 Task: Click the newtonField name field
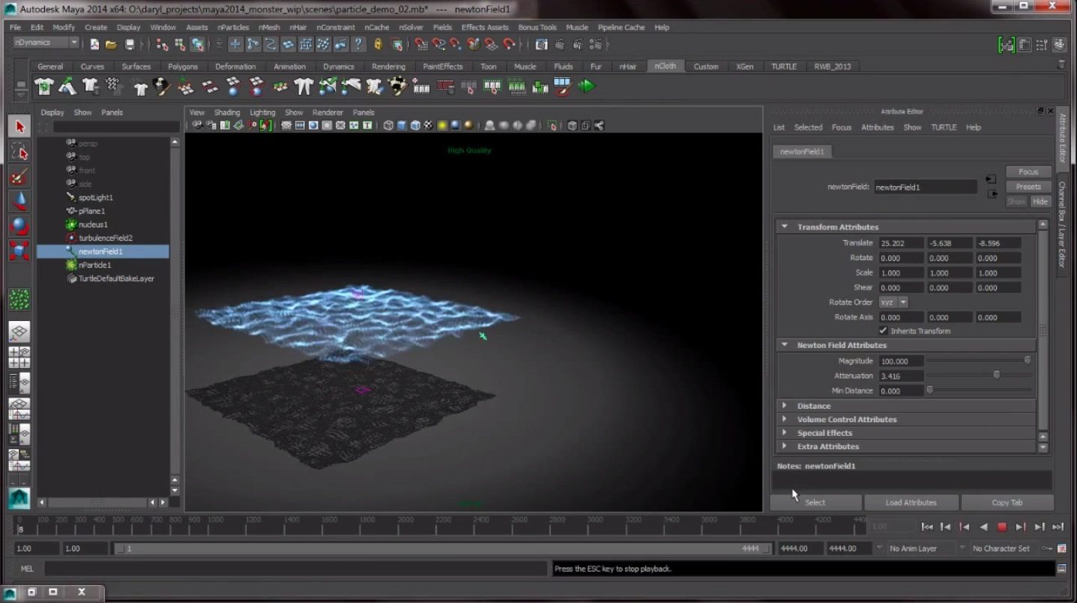point(925,187)
